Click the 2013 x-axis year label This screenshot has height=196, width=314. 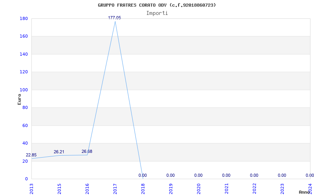[x=31, y=189]
